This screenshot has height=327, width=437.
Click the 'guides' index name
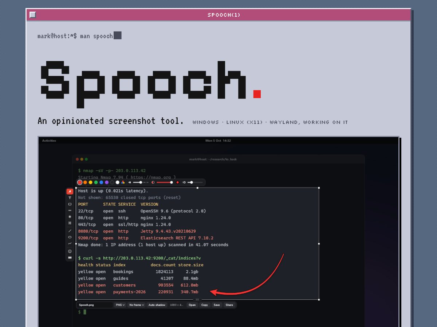point(121,278)
